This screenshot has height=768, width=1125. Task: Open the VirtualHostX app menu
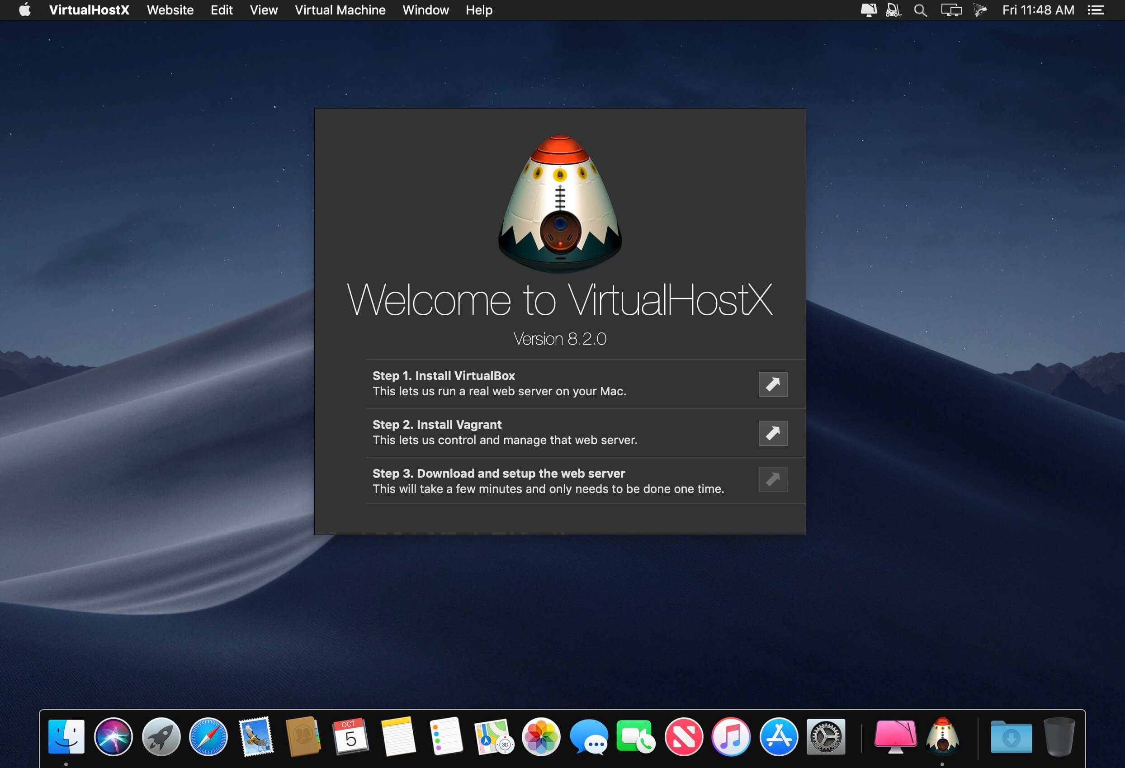pos(89,10)
